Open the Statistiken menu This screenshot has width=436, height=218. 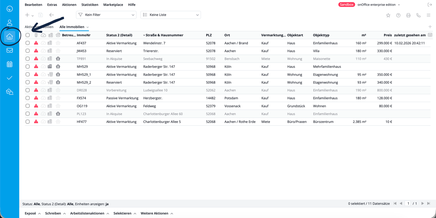click(90, 5)
